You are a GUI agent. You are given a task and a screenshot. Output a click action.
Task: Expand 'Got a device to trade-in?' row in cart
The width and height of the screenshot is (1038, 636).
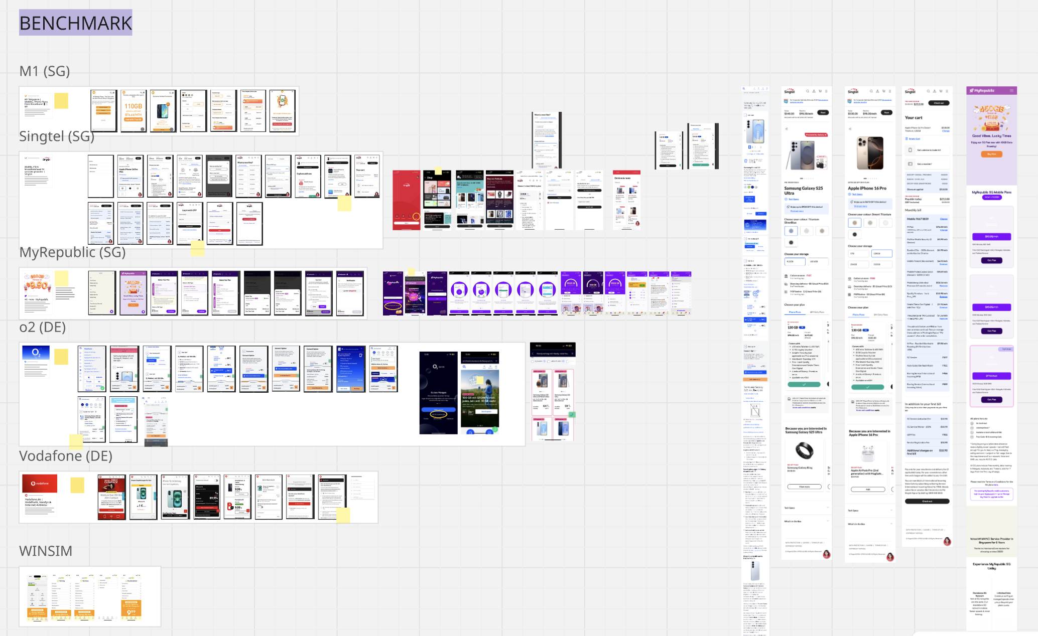[929, 150]
